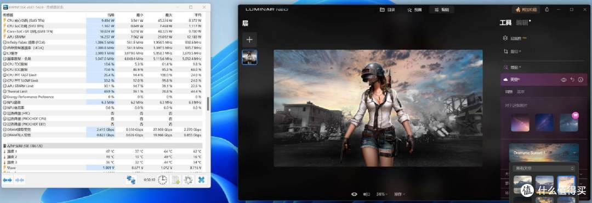Click HWiNFO network computers icon
Image resolution: width=592 pixels, height=203 pixels.
131,180
